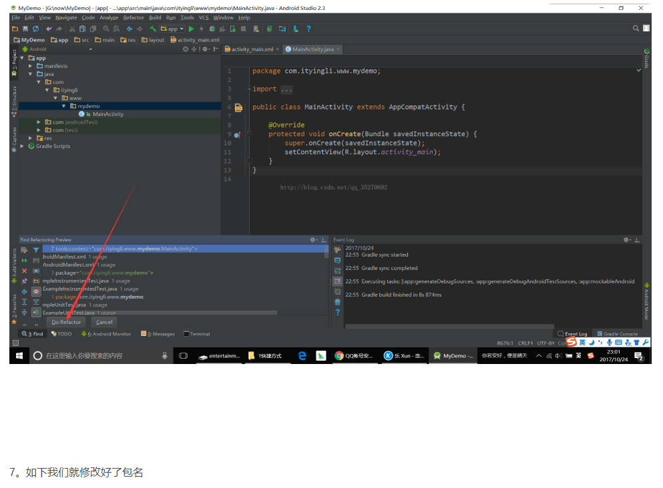Image resolution: width=663 pixels, height=488 pixels.
Task: Click the Navigate Back arrow icon
Action: pos(130,29)
